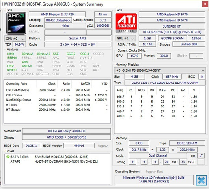Click the memory clock 666.7 MHz field
This screenshot has height=189, width=209.
(x=139, y=150)
